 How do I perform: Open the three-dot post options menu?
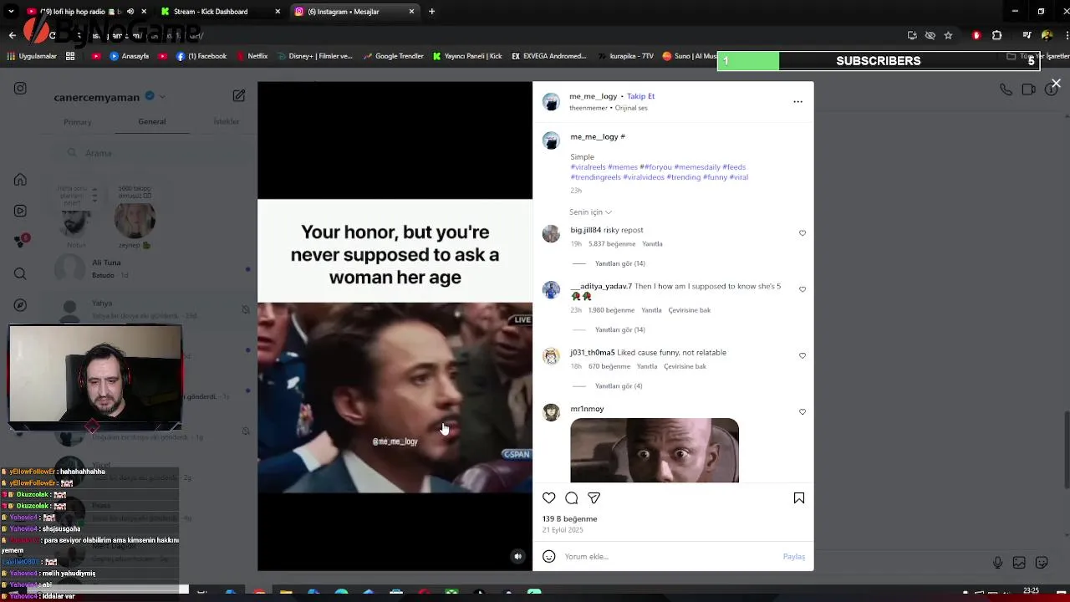(x=797, y=102)
